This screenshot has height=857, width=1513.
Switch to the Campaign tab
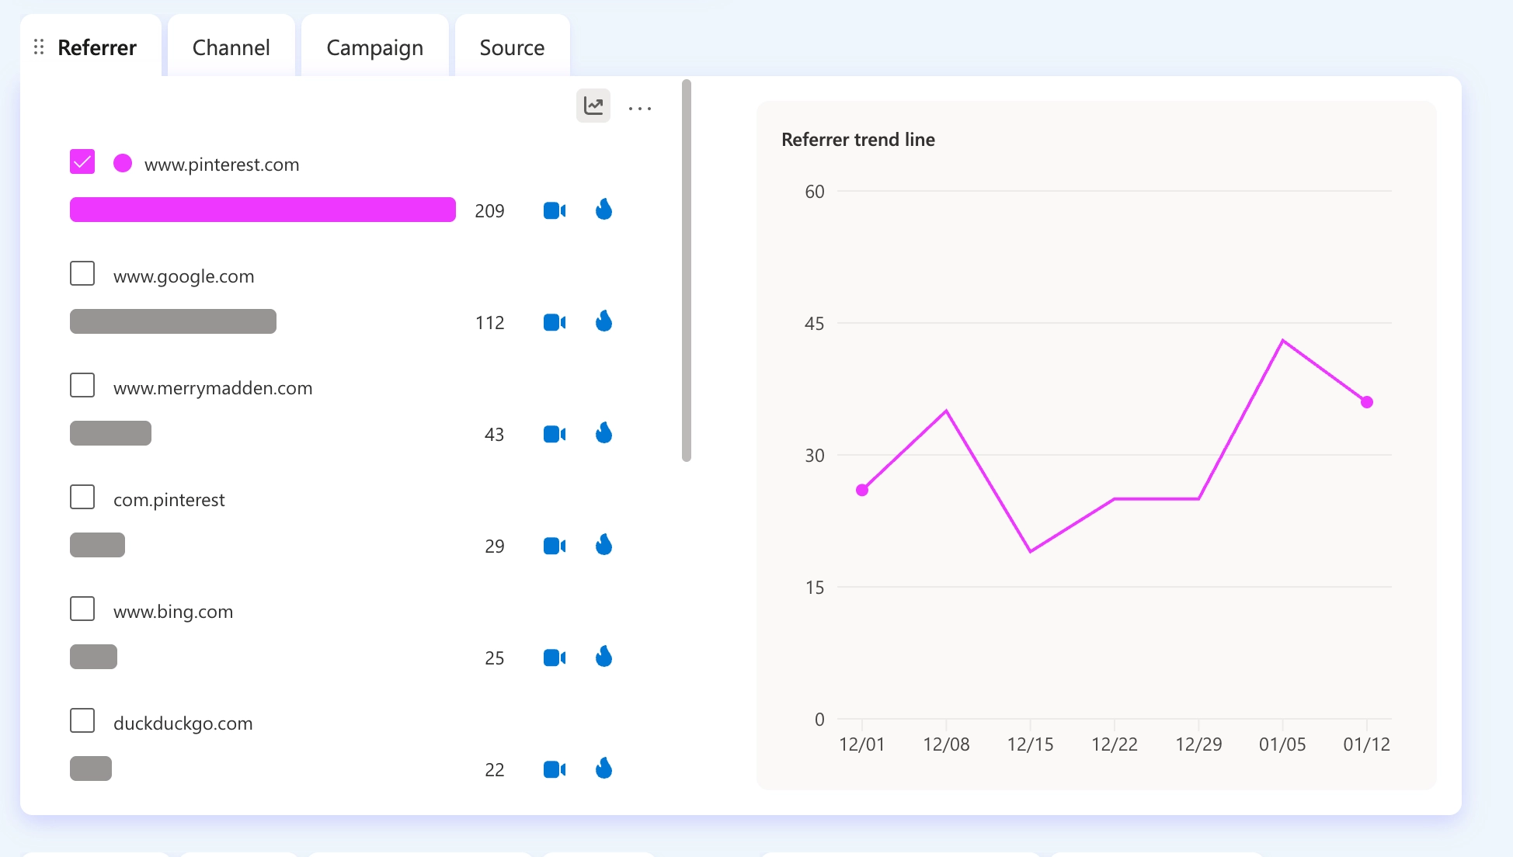[374, 47]
